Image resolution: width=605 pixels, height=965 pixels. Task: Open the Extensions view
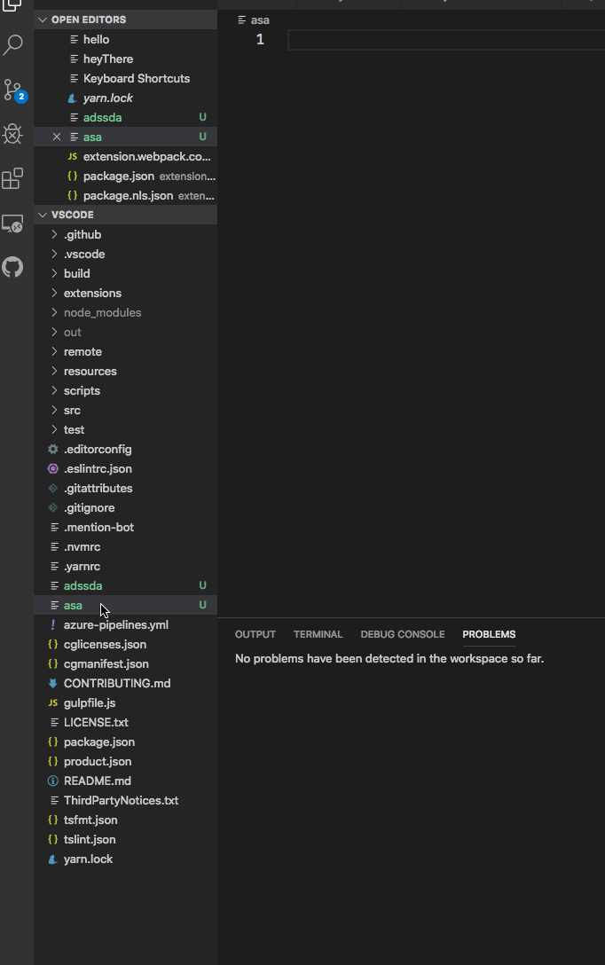[12, 177]
